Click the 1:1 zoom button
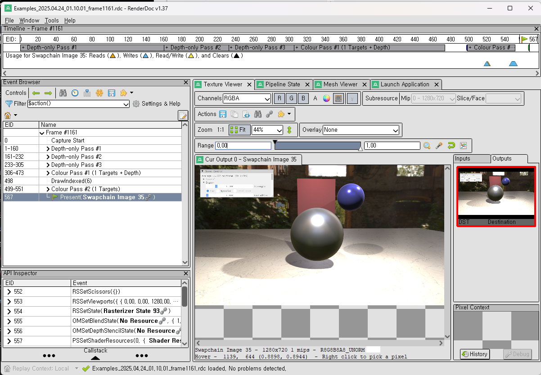This screenshot has width=541, height=375. [x=221, y=130]
